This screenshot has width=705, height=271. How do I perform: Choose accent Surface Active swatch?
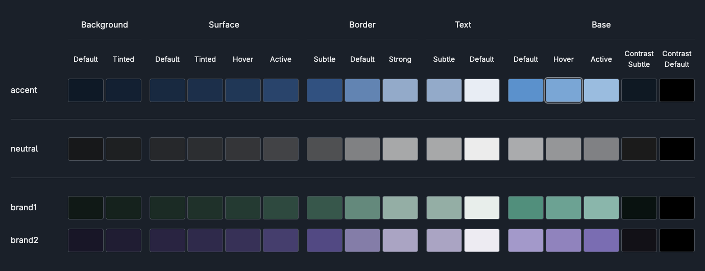(281, 90)
